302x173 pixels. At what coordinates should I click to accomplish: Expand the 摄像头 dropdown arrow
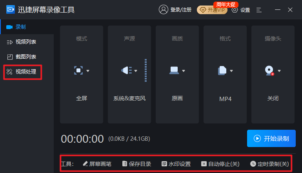point(279,71)
